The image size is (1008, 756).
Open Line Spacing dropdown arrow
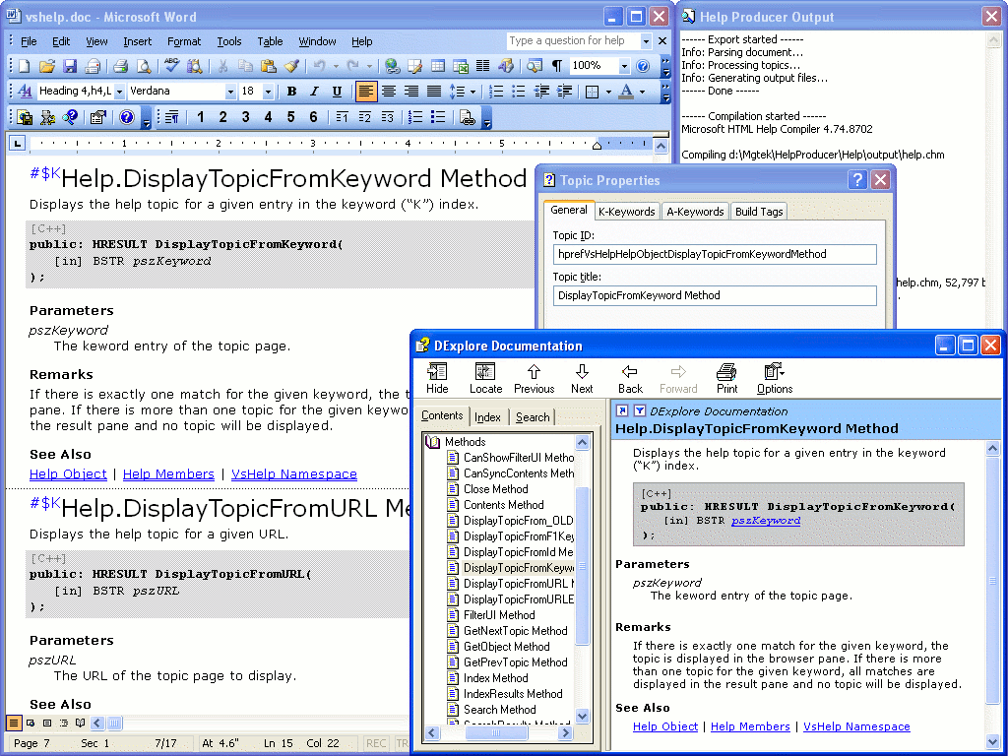(473, 92)
